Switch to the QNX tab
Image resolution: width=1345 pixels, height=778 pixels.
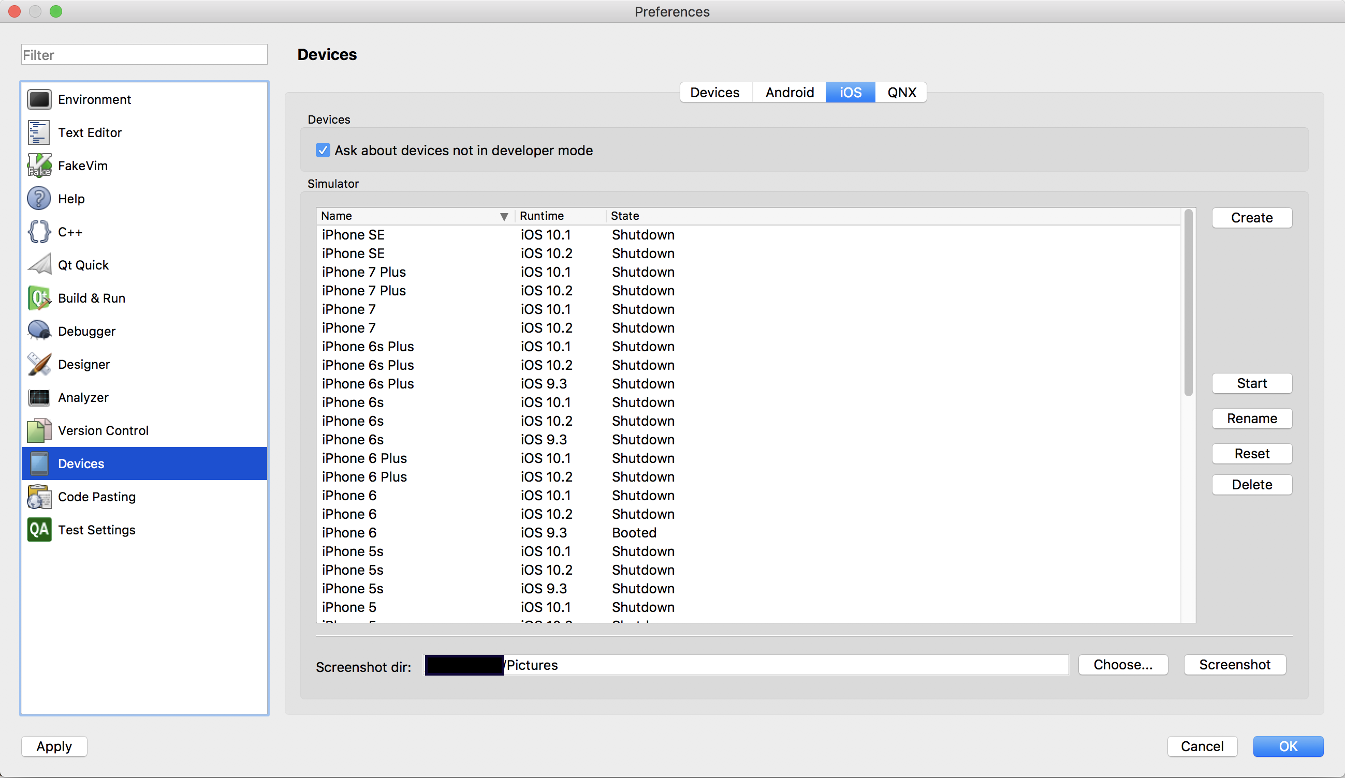(x=901, y=93)
